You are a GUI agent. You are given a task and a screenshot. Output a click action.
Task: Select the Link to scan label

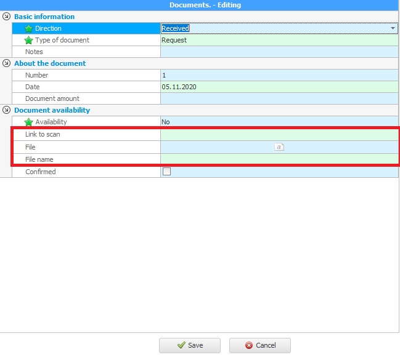[x=43, y=134]
